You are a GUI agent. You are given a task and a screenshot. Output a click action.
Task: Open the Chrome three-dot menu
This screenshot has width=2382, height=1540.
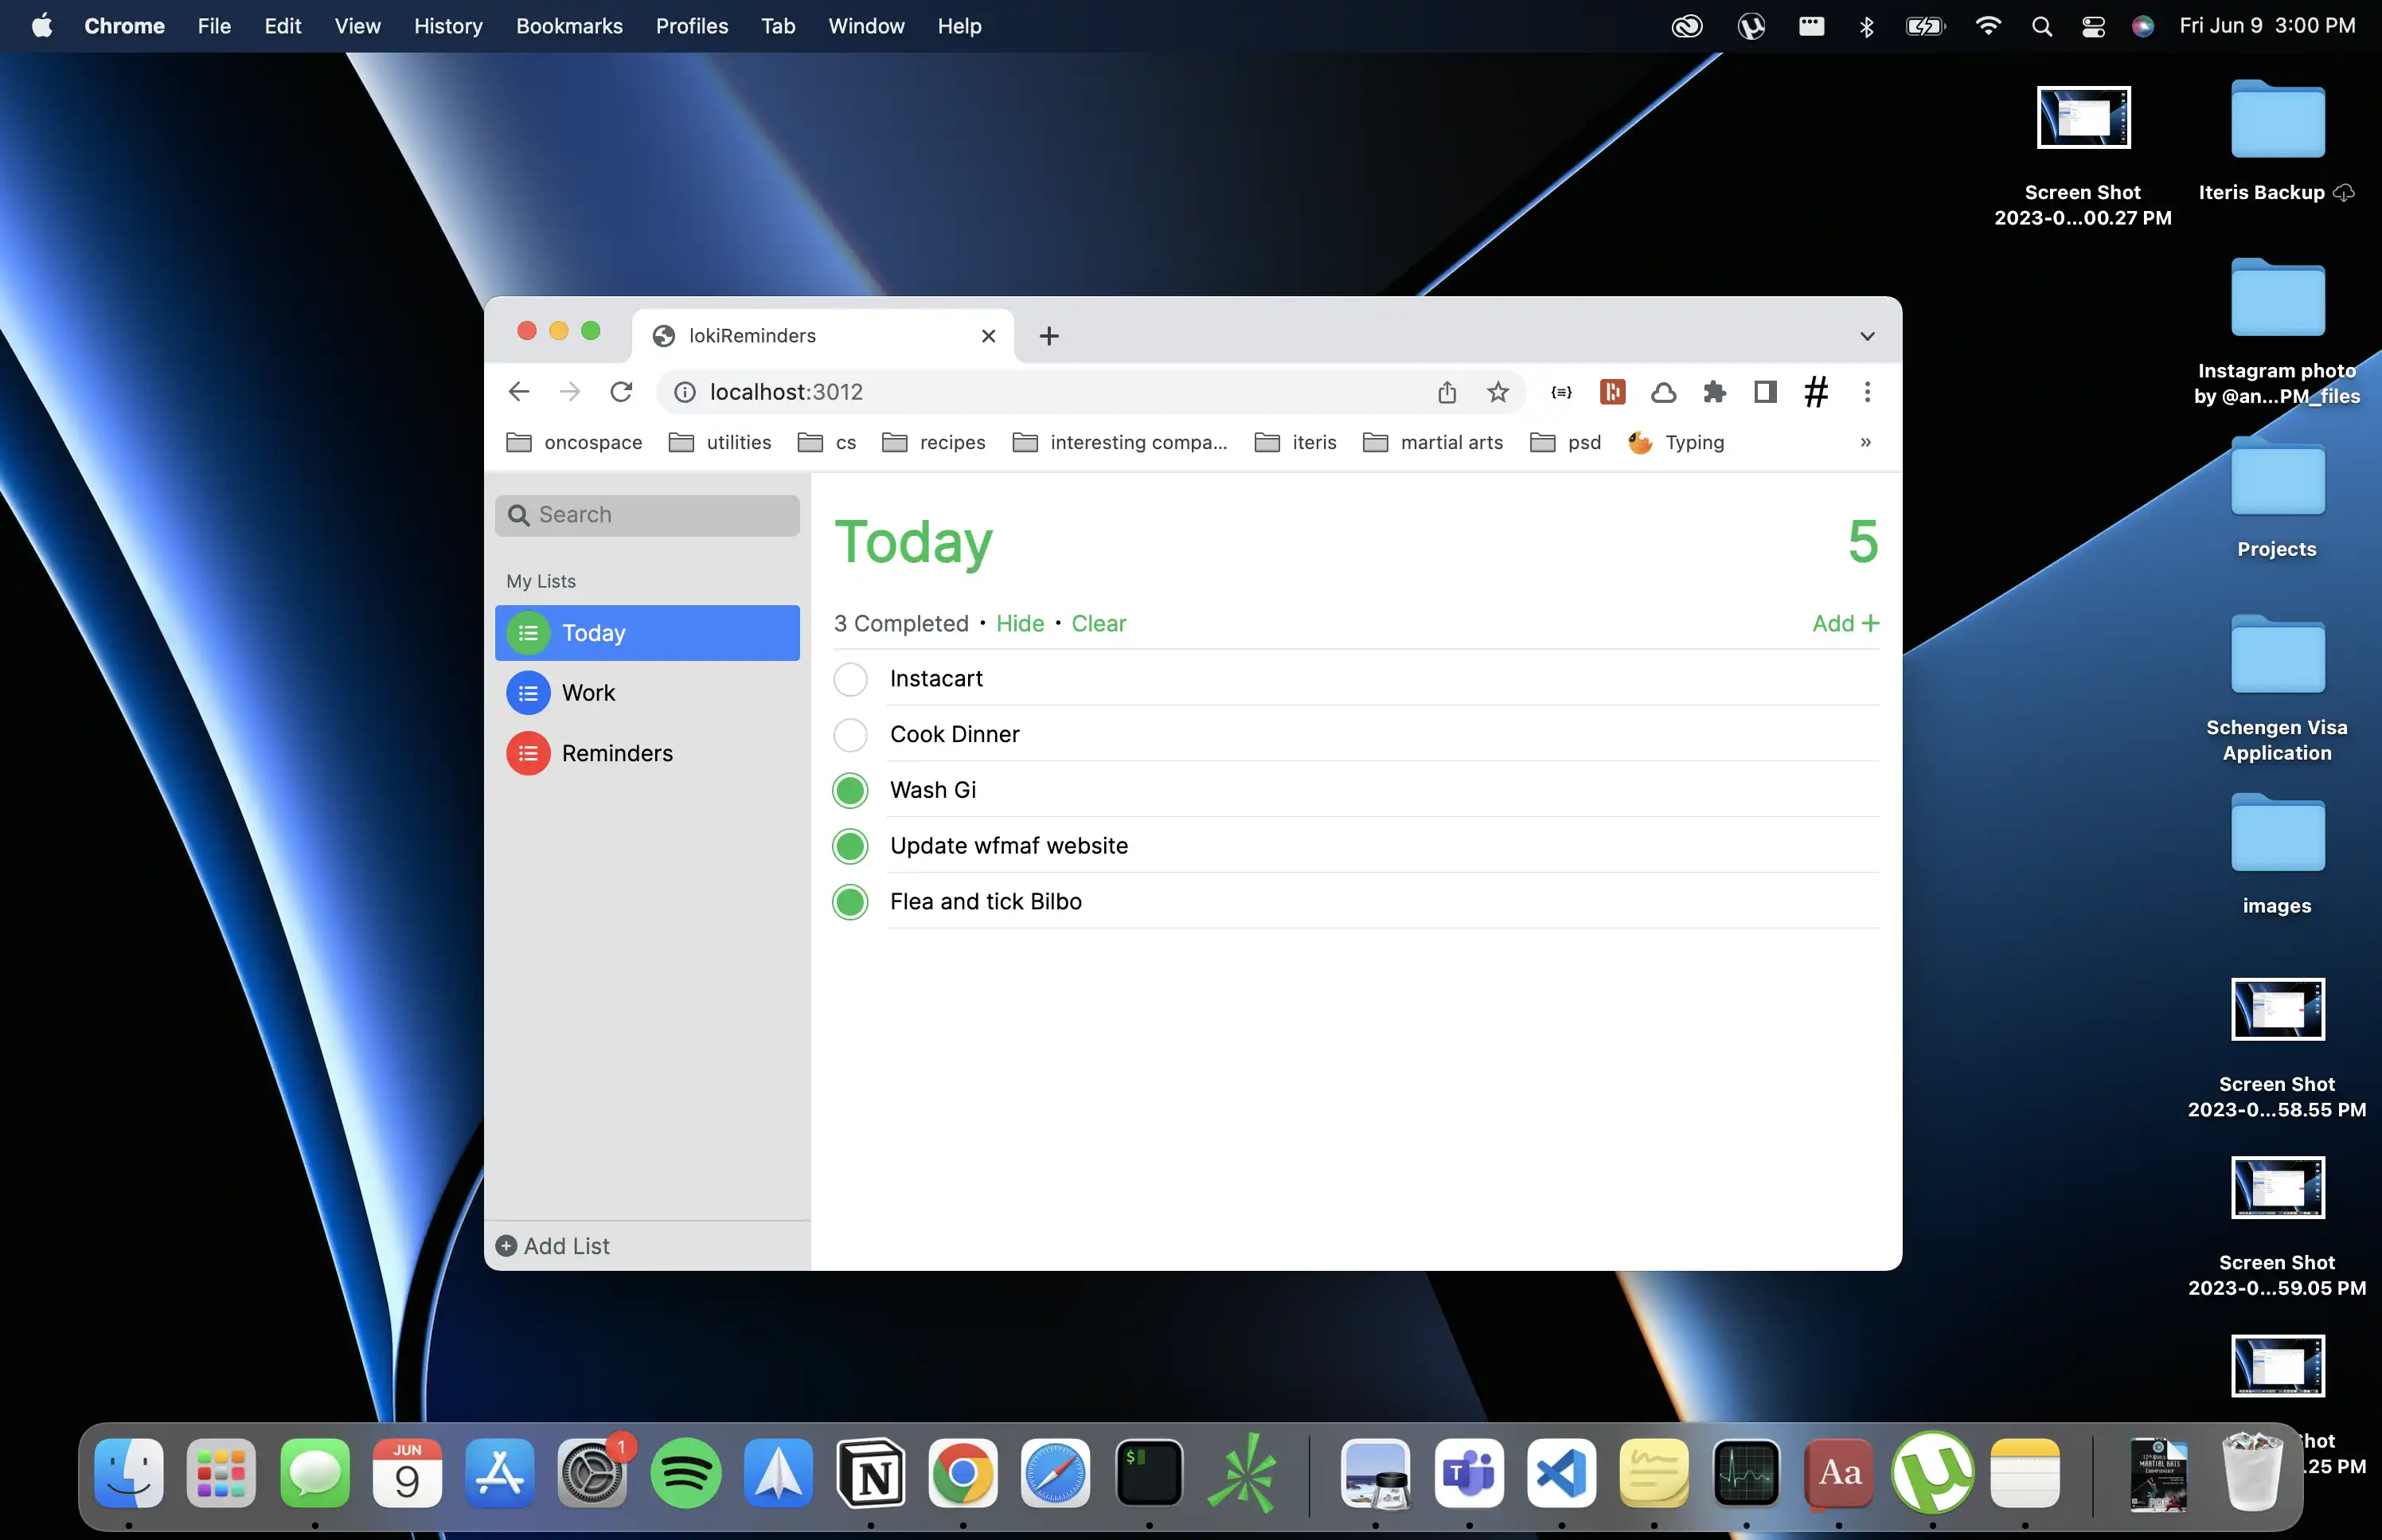[x=1866, y=392]
